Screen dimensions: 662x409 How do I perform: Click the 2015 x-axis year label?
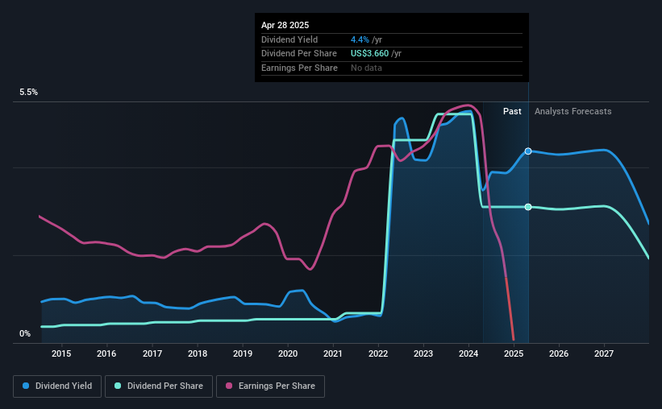tap(61, 353)
